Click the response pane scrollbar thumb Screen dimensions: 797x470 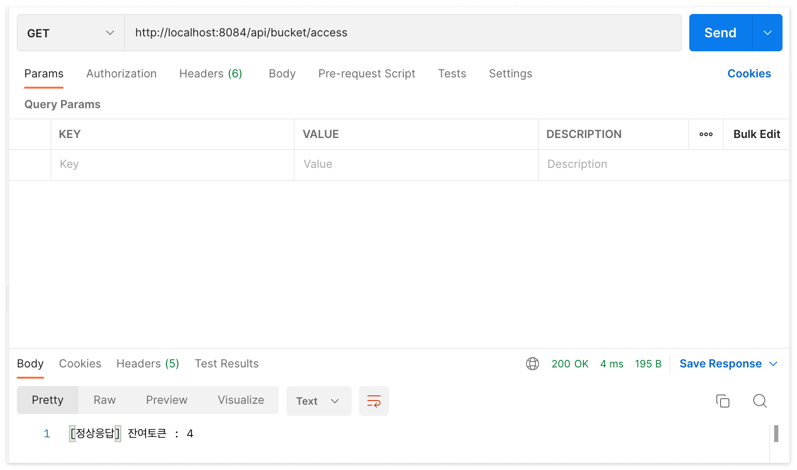[x=776, y=434]
